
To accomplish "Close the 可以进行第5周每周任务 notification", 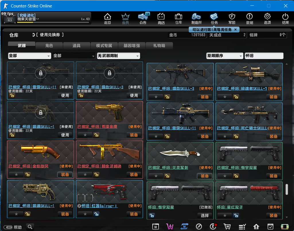I will (235, 30).
